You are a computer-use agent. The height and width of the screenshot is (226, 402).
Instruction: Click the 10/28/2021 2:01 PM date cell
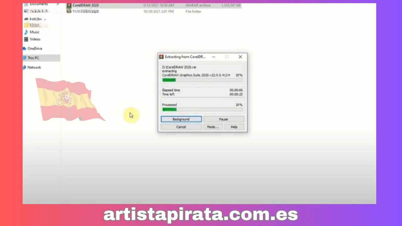point(158,12)
